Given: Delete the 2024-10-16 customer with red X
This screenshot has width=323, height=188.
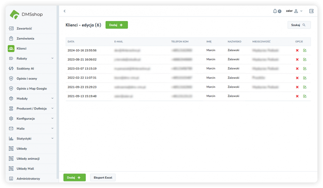Looking at the screenshot, I should point(297,50).
